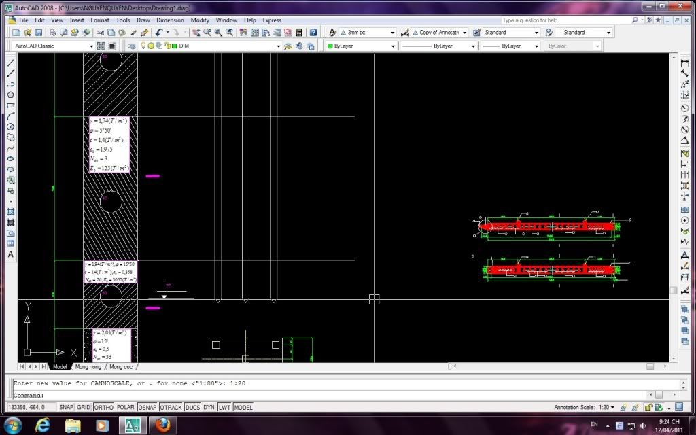Click the horizontal scrollbar thumb below drawing
696x435 pixels.
tap(650, 366)
